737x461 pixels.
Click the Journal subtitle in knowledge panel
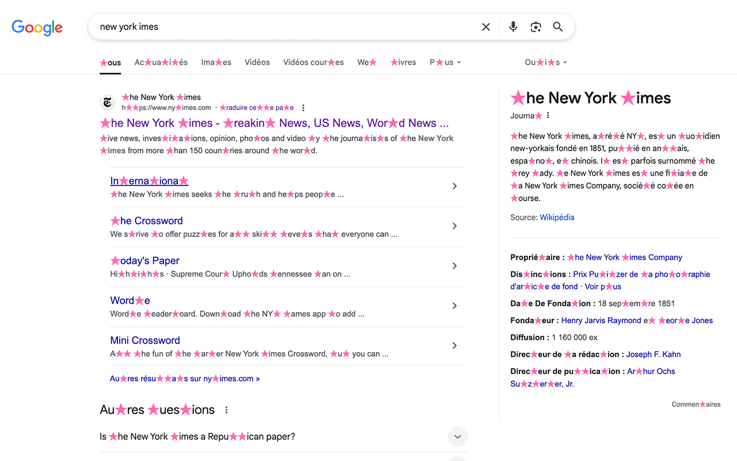[526, 115]
